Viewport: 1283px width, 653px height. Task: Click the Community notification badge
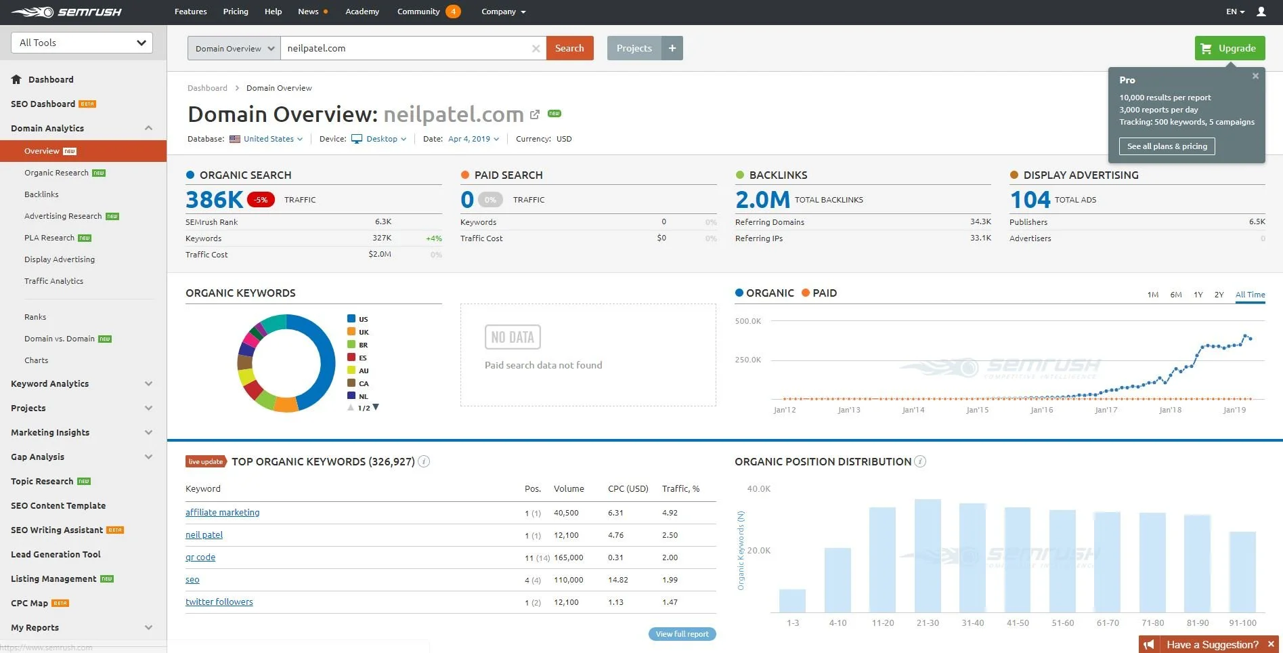(454, 12)
